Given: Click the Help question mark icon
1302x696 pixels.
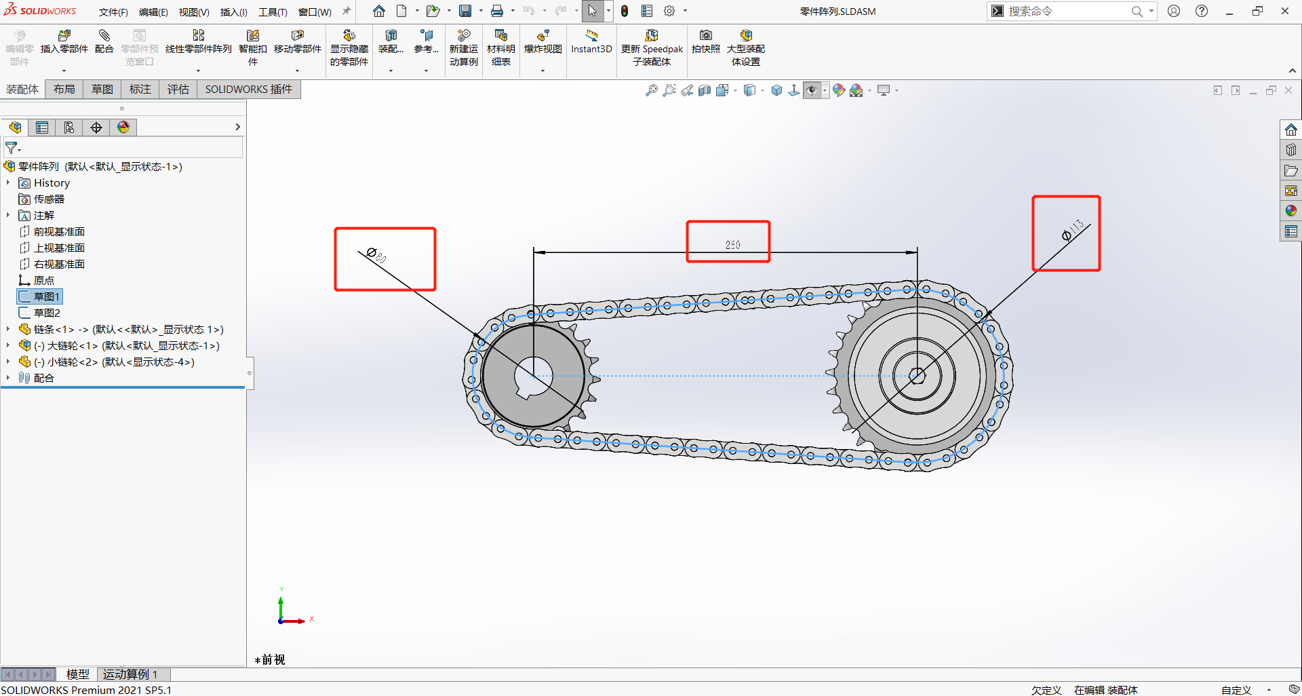Looking at the screenshot, I should coord(1202,11).
